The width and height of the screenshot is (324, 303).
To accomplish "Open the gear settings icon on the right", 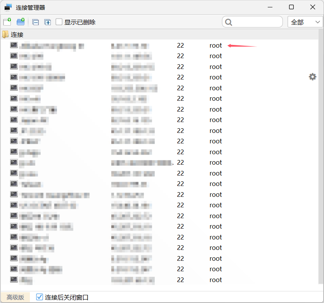I will [x=312, y=77].
